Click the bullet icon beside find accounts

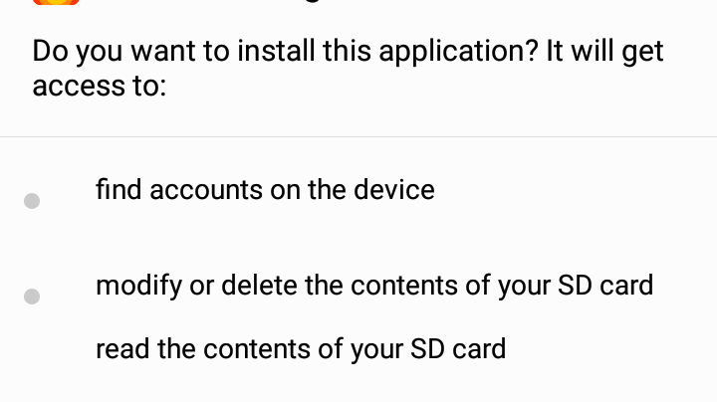(32, 201)
